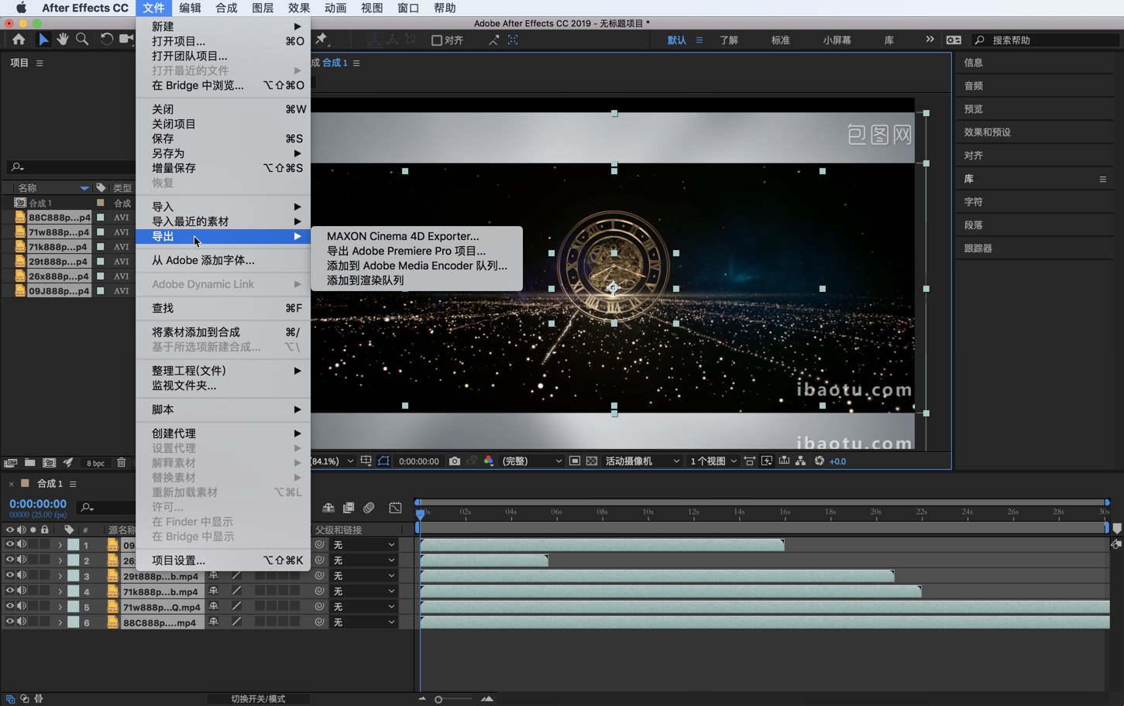Viewport: 1124px width, 706px height.
Task: Select the Hand tool in the toolbar
Action: tap(62, 39)
